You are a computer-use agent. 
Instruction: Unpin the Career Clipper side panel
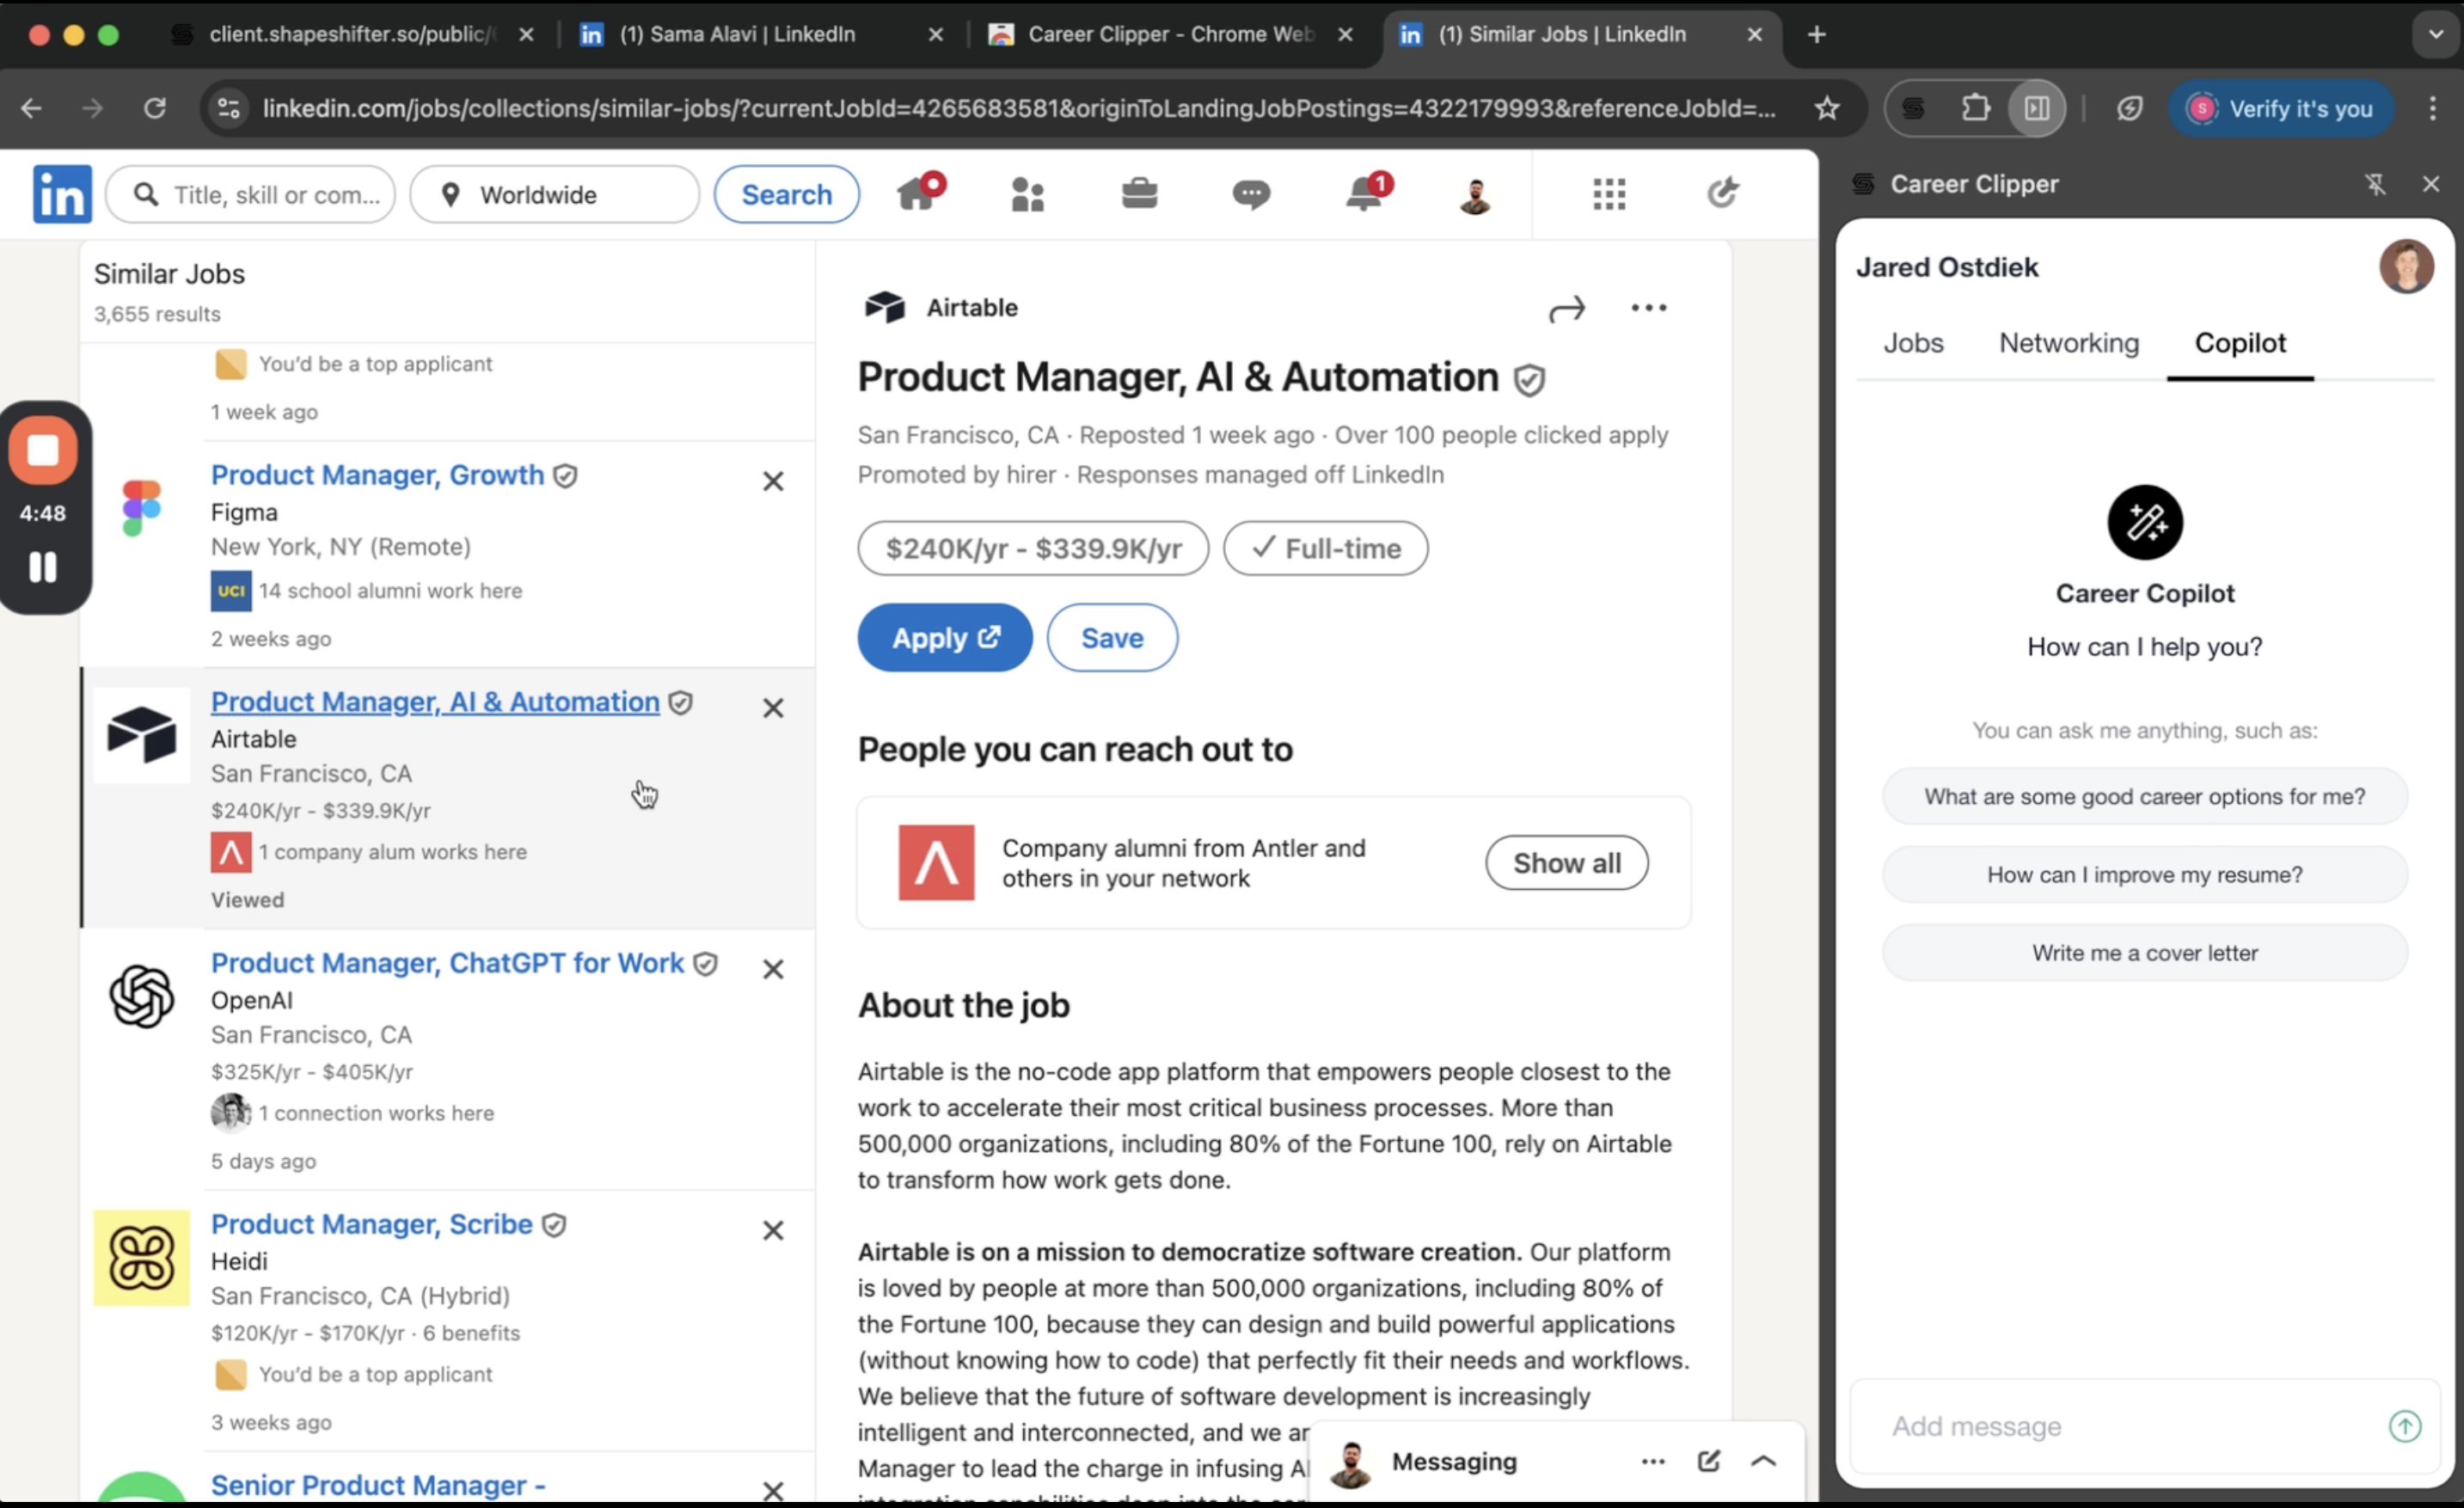[2374, 184]
